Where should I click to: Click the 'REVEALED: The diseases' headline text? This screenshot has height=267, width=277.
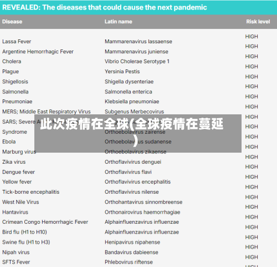[x=105, y=7]
